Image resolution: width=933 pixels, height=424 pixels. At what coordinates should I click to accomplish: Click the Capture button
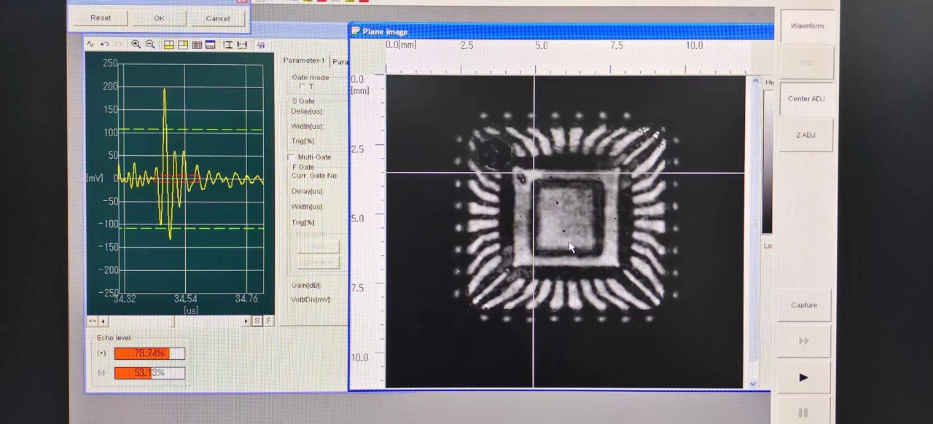pyautogui.click(x=804, y=305)
